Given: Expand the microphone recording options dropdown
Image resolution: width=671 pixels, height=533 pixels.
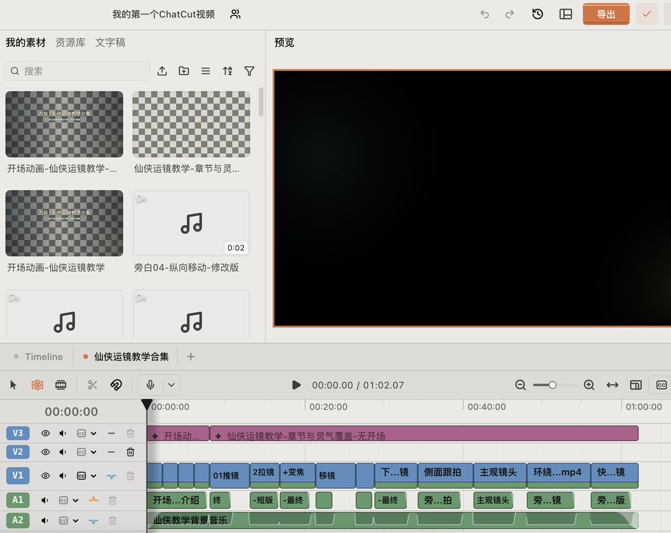Looking at the screenshot, I should coord(172,385).
